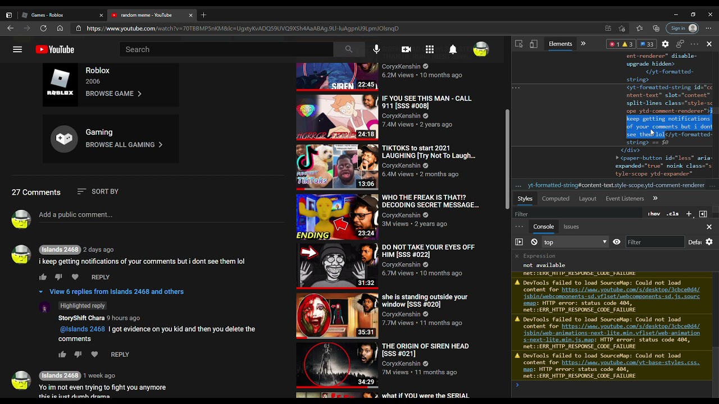Open the YouTube apps grid icon
Image resolution: width=719 pixels, height=404 pixels.
(x=430, y=49)
